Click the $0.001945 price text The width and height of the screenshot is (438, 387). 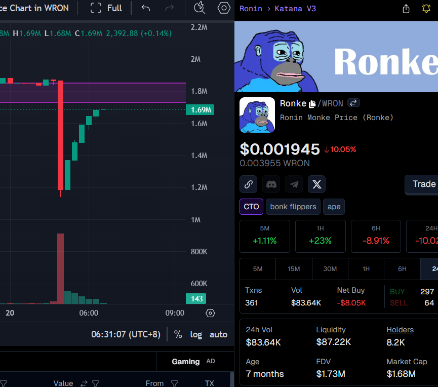[280, 149]
